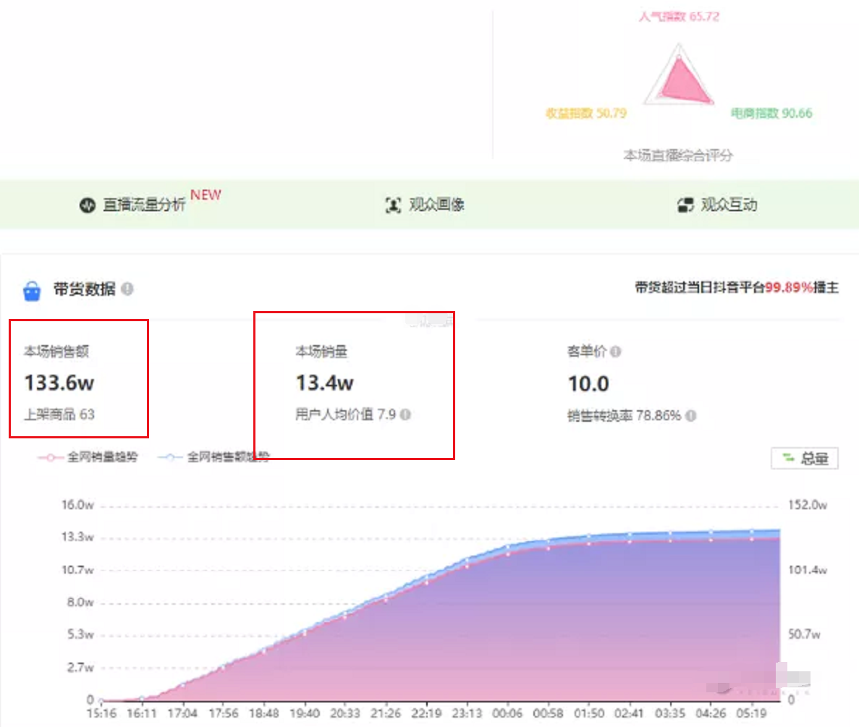Image resolution: width=859 pixels, height=727 pixels.
Task: Click the NEW badge on traffic tab
Action: coord(206,195)
